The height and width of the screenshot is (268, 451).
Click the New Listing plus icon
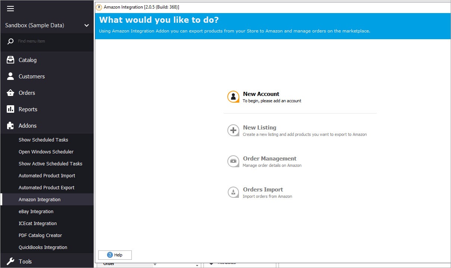click(x=233, y=130)
